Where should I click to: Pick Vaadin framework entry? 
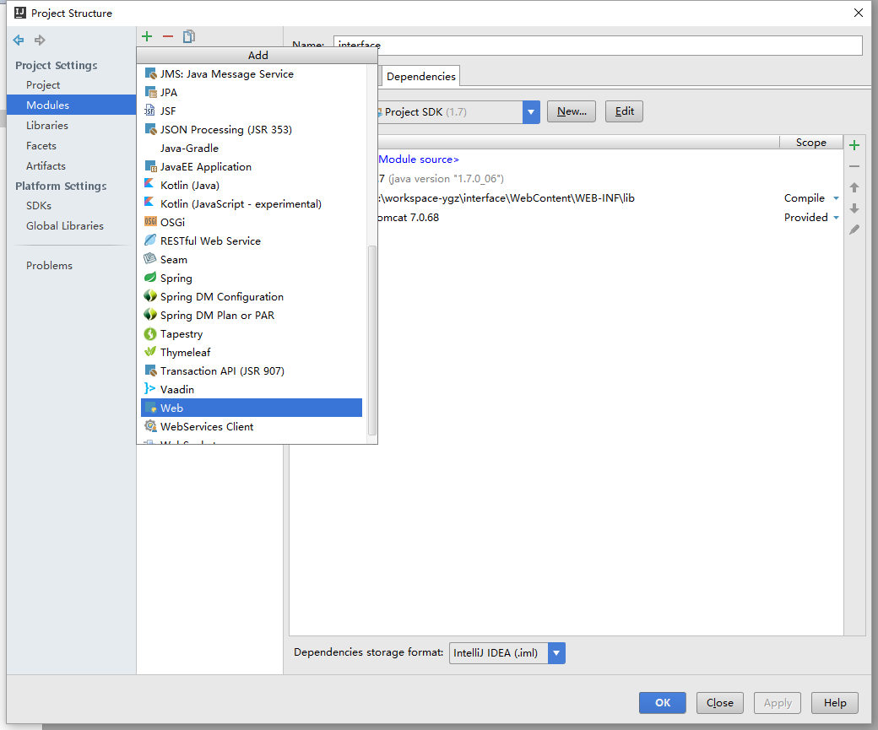pos(252,390)
